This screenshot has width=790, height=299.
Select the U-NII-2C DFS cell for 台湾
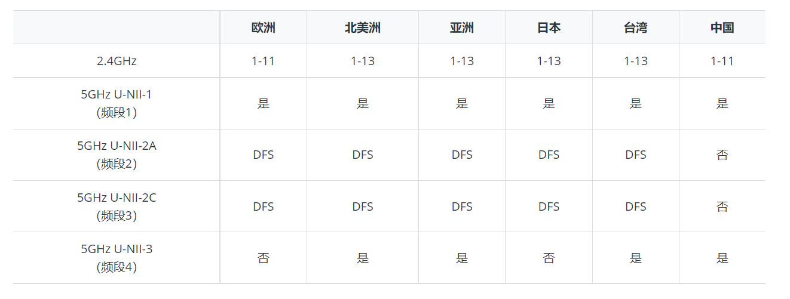tap(635, 206)
